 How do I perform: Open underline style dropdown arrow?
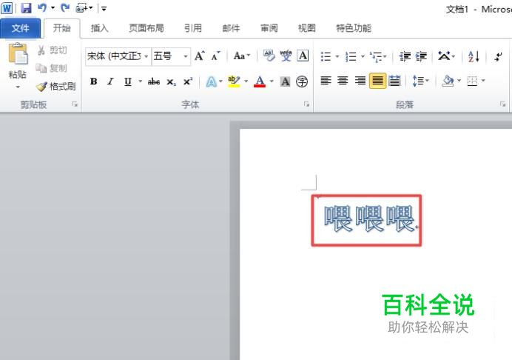pos(140,81)
